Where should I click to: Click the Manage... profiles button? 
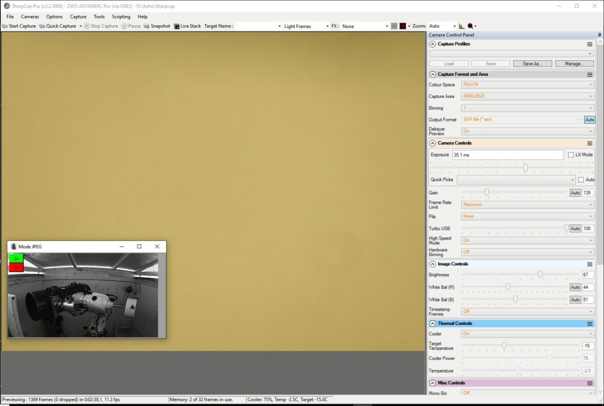574,64
